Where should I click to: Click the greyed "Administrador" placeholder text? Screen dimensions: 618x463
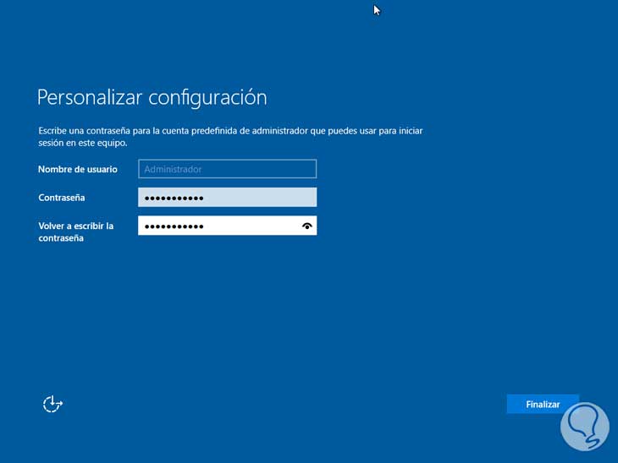point(173,169)
